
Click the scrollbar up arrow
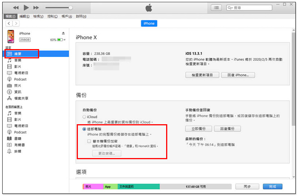[294, 30]
